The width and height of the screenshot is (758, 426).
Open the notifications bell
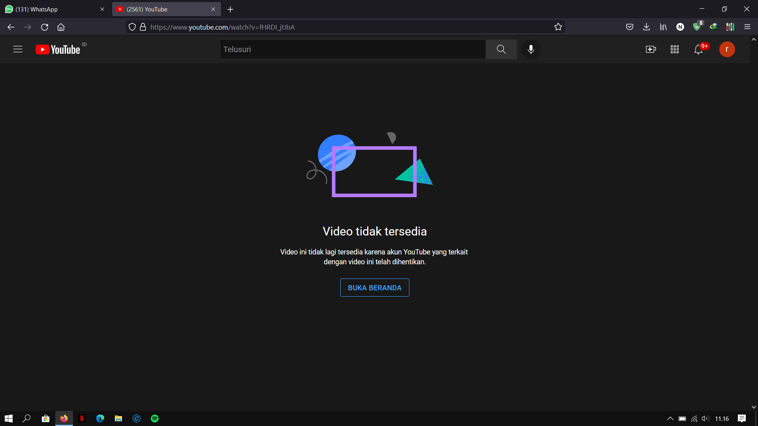[698, 49]
